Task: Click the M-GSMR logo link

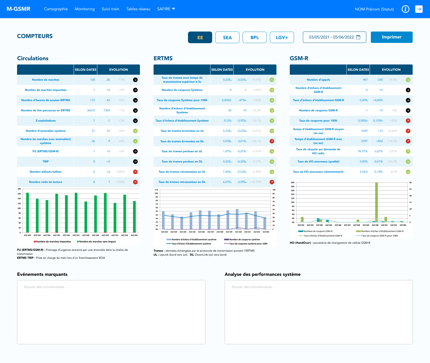Action: tap(18, 9)
